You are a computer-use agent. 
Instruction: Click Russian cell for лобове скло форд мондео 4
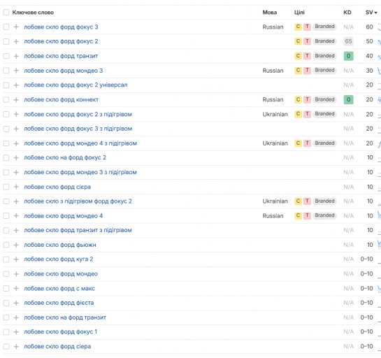273,216
